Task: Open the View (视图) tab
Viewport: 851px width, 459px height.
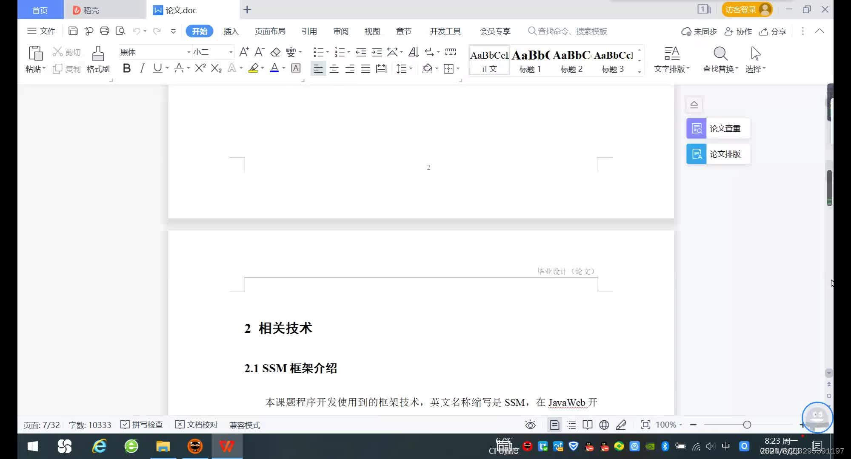Action: [x=372, y=31]
